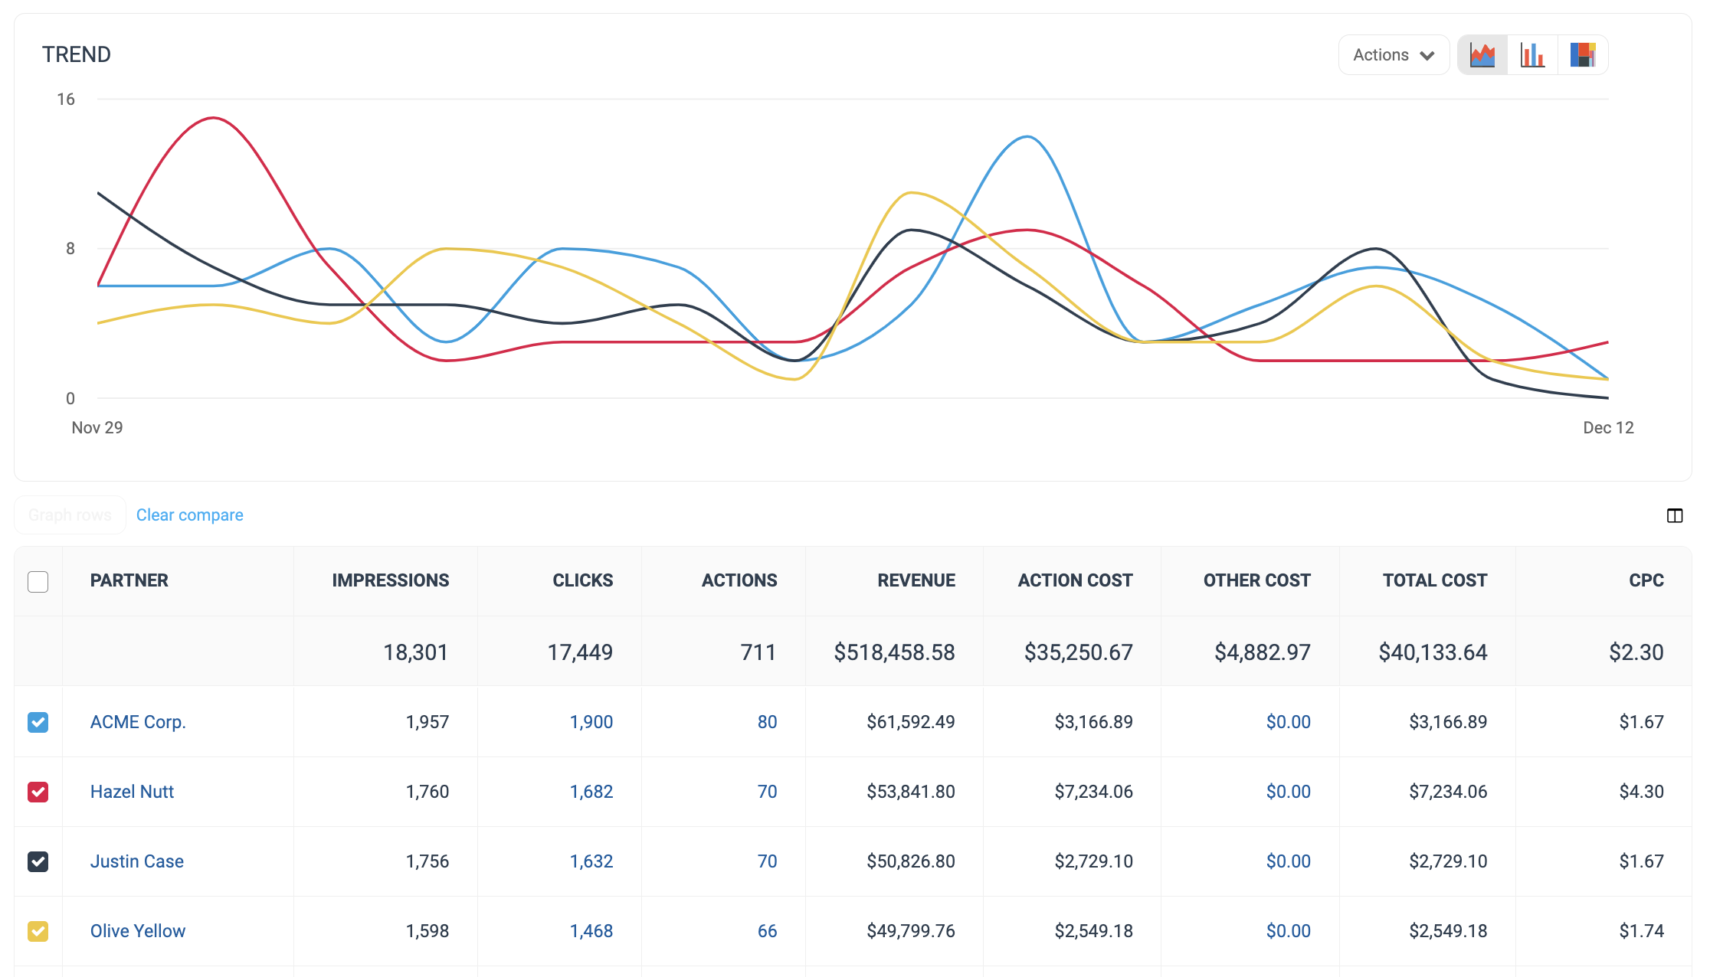Image resolution: width=1710 pixels, height=977 pixels.
Task: Click the Graph rows button
Action: point(70,515)
